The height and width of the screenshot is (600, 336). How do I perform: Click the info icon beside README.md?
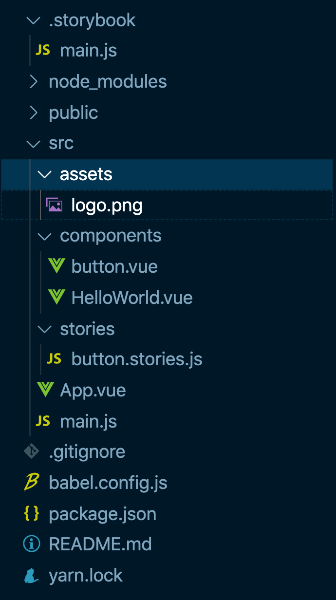[32, 544]
